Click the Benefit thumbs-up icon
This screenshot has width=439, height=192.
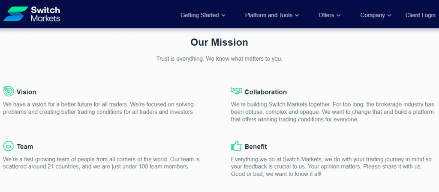coord(236,146)
